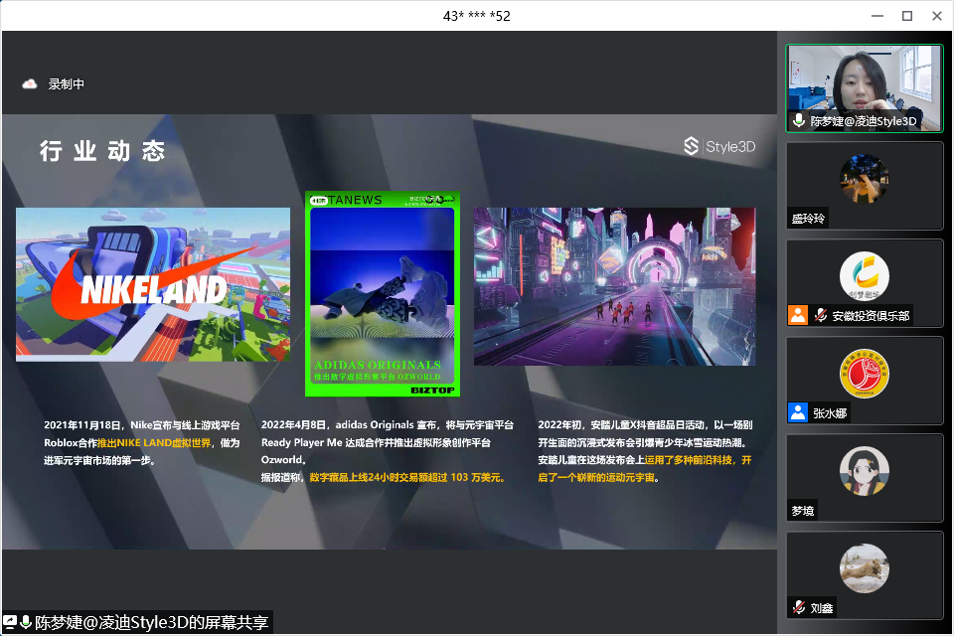Click the highlighted 运用了多种前沿科技 text
954x636 pixels.
tap(691, 459)
